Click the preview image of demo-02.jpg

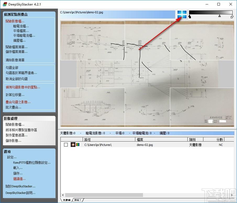(x=147, y=74)
